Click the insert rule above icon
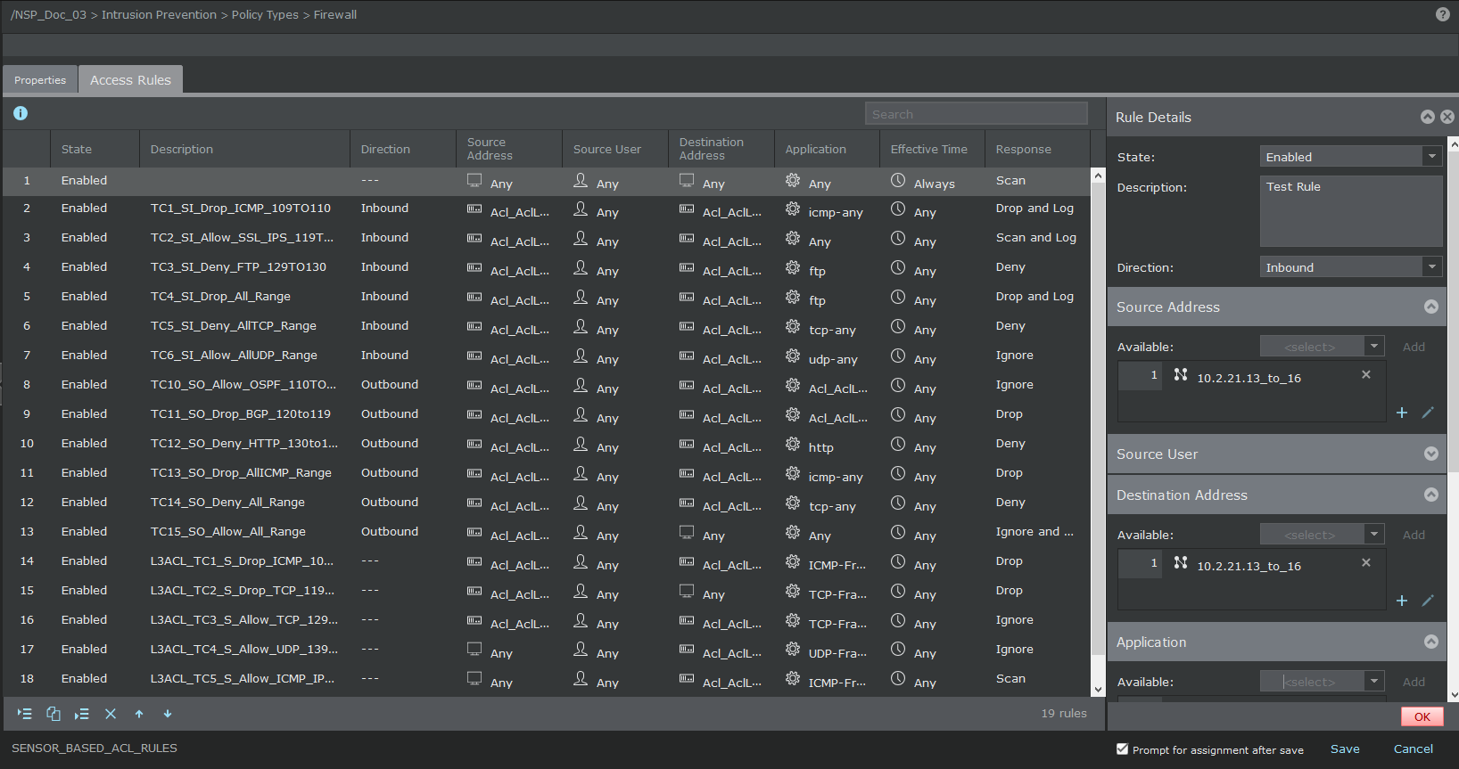Viewport: 1459px width, 769px height. point(25,714)
